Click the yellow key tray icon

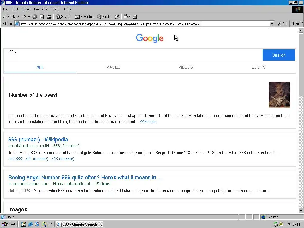pyautogui.click(x=281, y=224)
